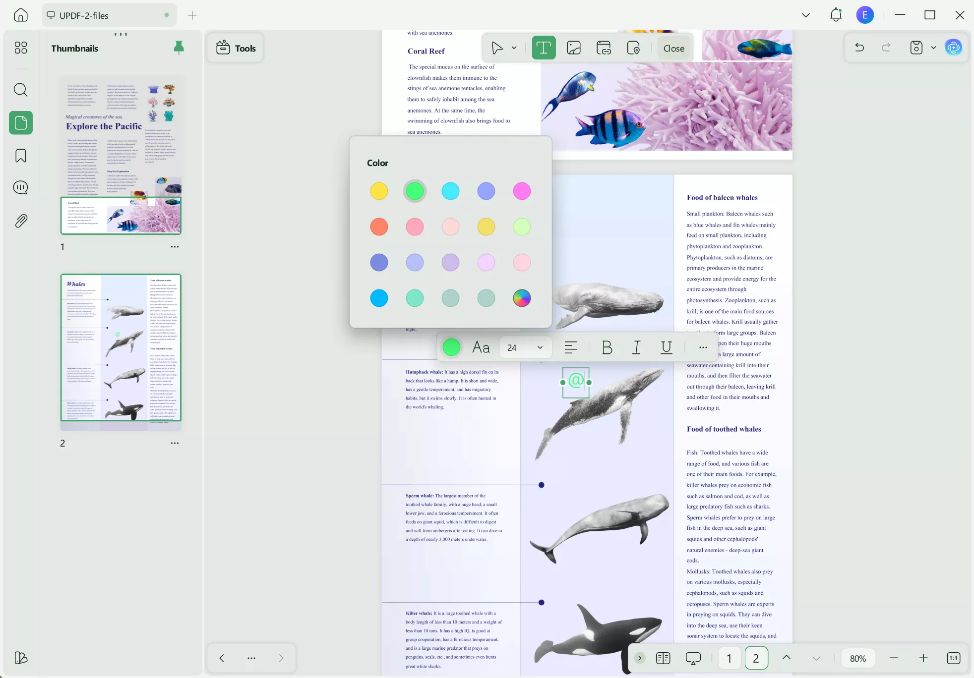Open the more options menu in formatting bar
974x678 pixels.
(702, 347)
